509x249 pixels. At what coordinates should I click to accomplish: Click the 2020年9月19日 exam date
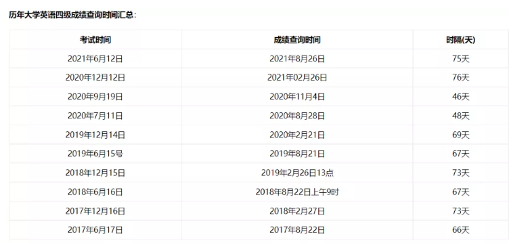tap(95, 97)
